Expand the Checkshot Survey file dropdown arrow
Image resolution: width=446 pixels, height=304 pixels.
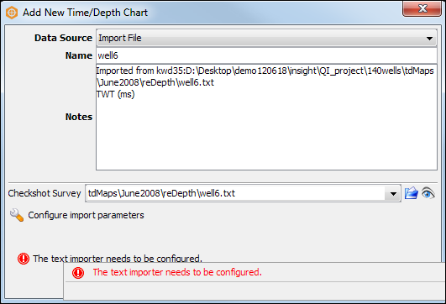pyautogui.click(x=393, y=194)
